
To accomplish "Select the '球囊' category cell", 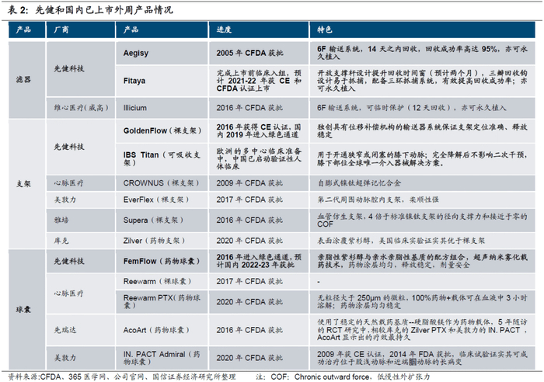I will click(x=26, y=309).
